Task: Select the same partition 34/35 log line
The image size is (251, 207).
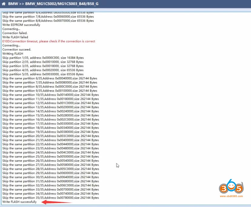Action: click(51, 194)
